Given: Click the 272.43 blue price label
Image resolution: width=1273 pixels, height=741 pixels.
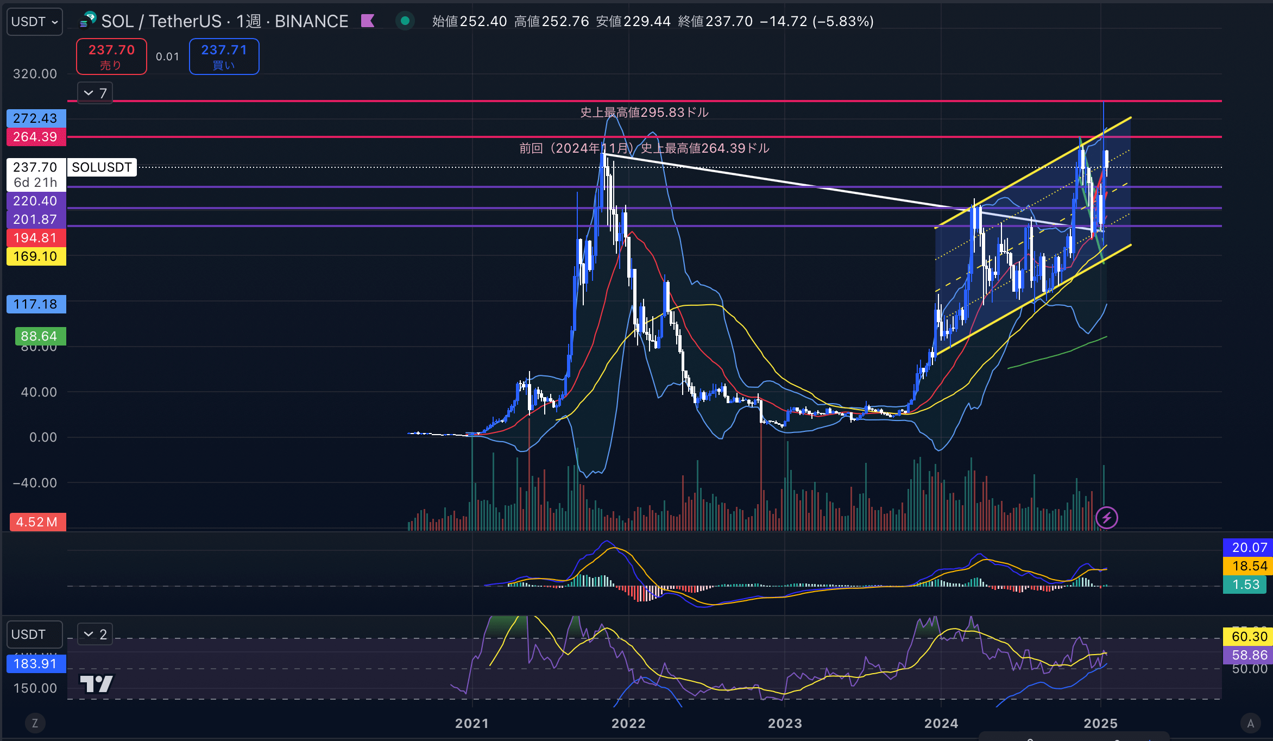Looking at the screenshot, I should (x=36, y=118).
